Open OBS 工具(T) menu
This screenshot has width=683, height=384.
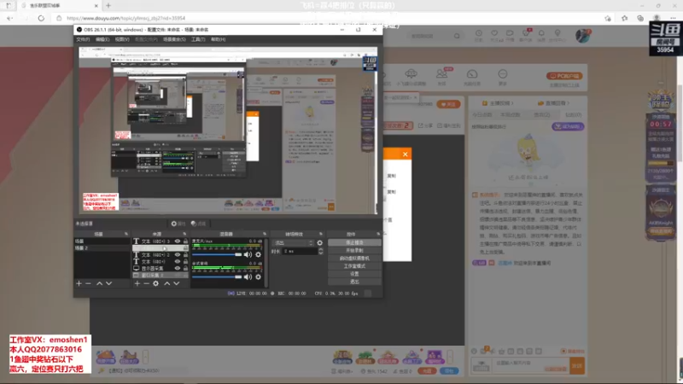coord(198,39)
